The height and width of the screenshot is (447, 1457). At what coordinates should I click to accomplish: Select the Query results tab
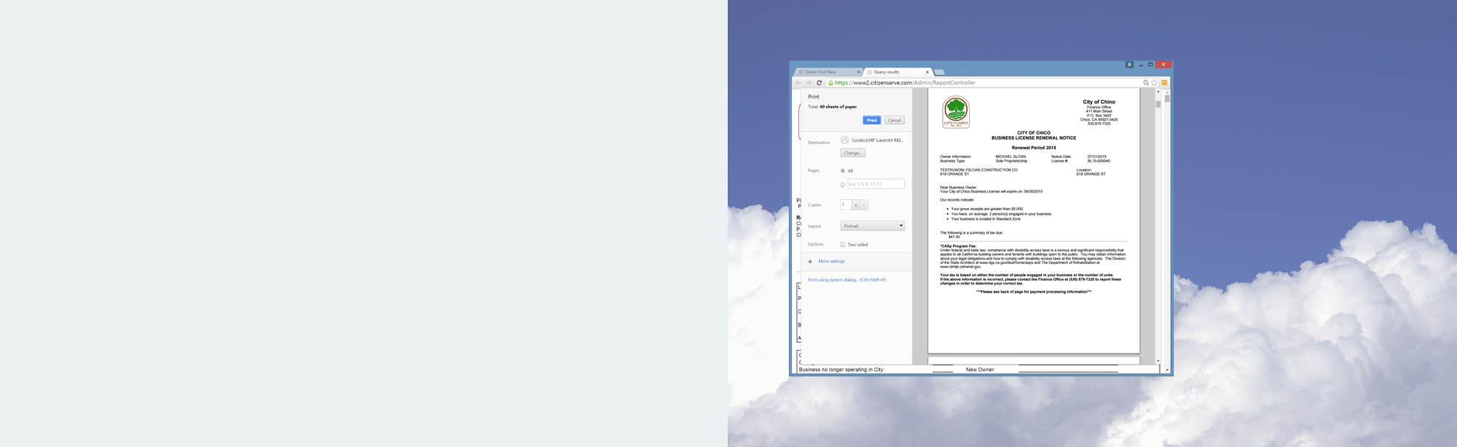890,72
